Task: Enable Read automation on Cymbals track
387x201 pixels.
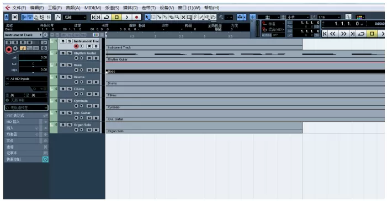Action: [89, 106]
